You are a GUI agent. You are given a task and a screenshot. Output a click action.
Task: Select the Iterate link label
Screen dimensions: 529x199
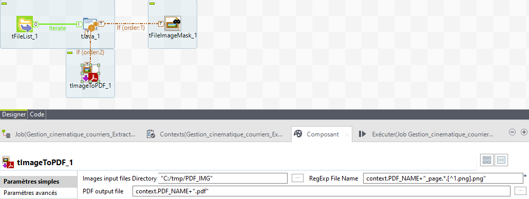(x=58, y=28)
